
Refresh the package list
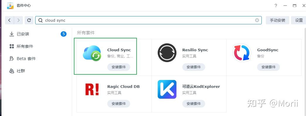tap(29, 20)
